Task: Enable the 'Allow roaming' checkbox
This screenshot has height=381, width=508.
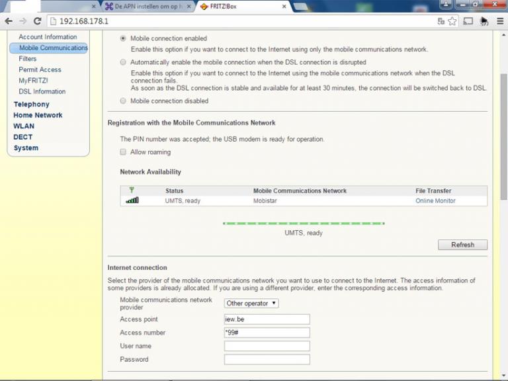Action: click(x=123, y=152)
